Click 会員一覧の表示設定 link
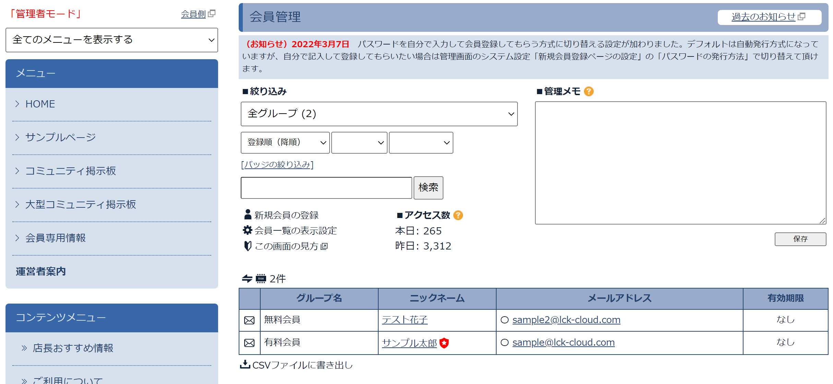Screen dimensions: 833x384 click(296, 231)
